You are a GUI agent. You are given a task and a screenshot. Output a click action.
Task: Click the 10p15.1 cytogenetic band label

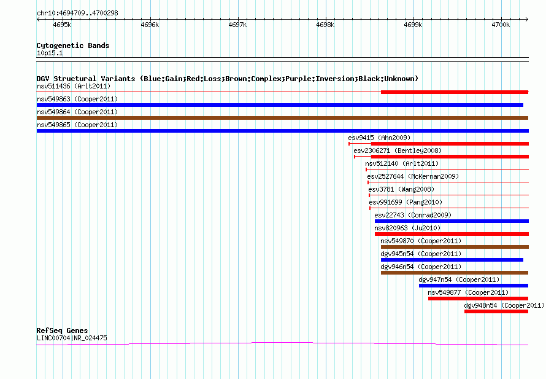50,53
